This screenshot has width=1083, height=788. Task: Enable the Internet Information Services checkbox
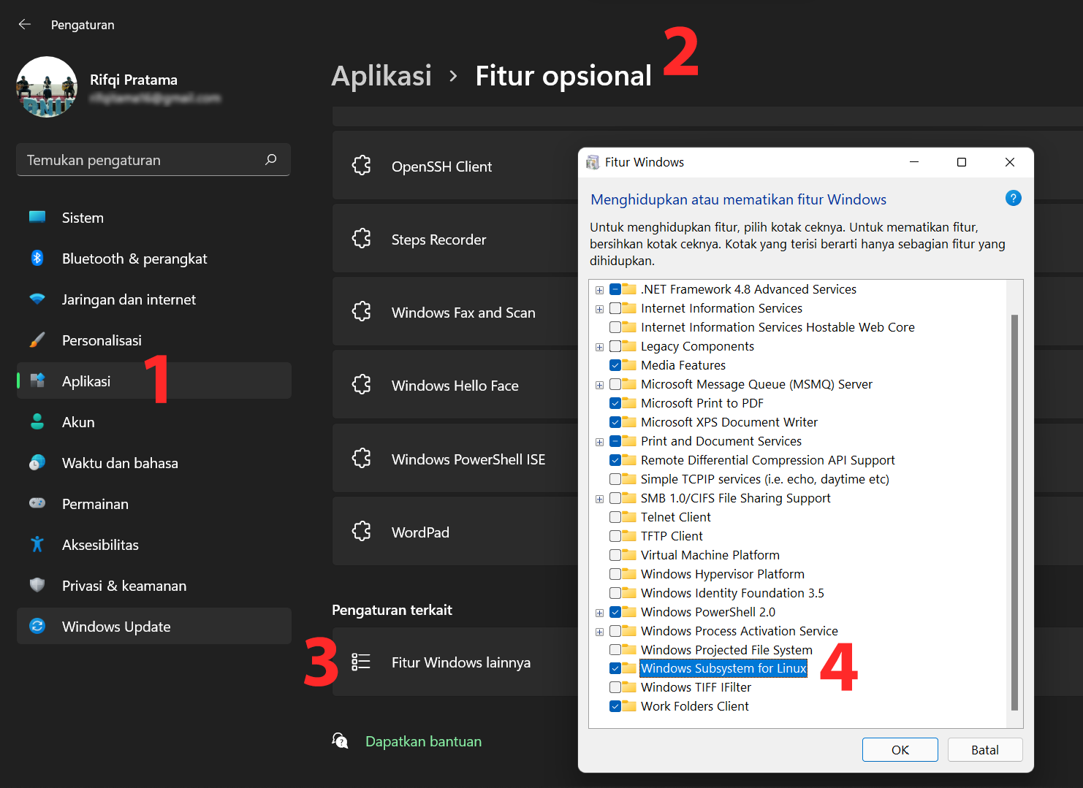click(x=615, y=308)
